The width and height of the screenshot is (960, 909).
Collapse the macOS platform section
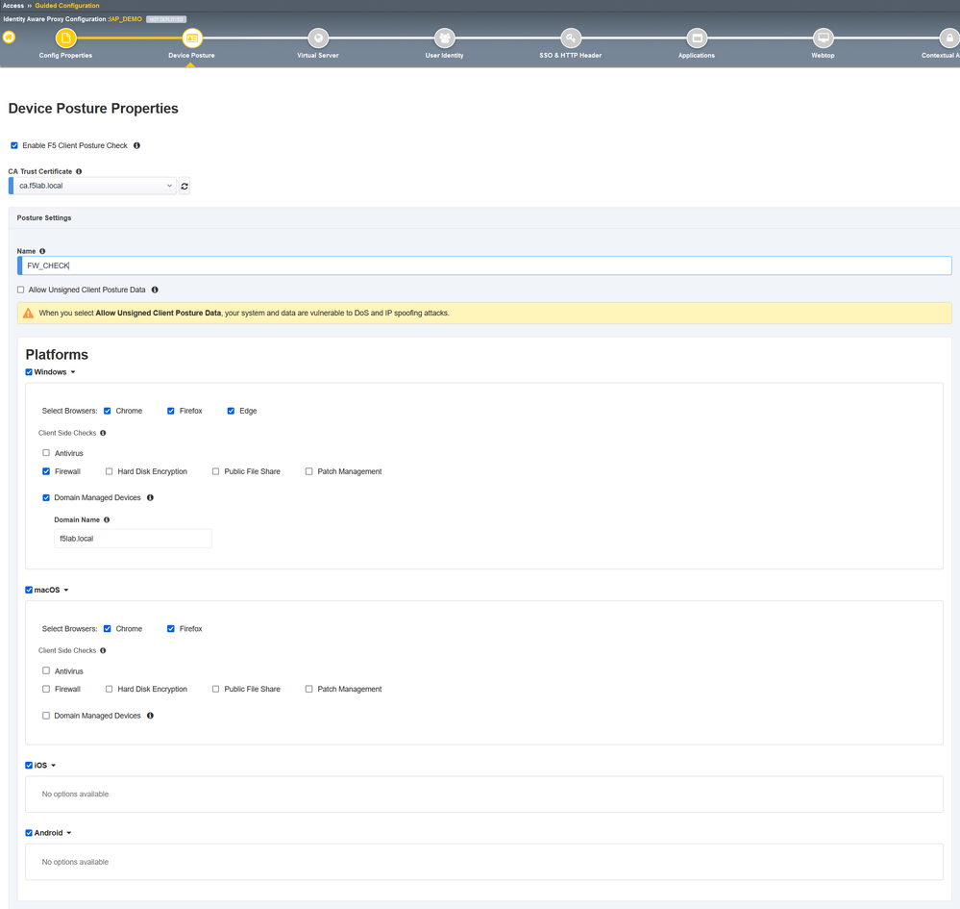66,591
